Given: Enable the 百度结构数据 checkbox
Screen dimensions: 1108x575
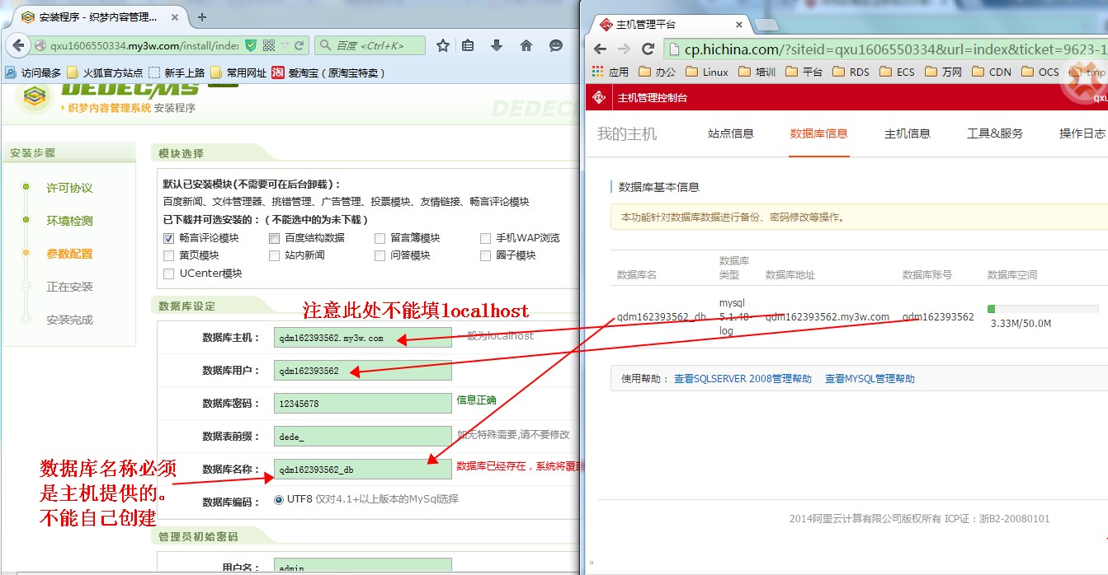Looking at the screenshot, I should pos(275,238).
